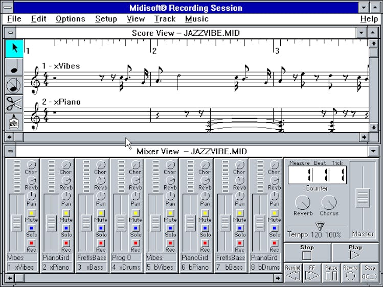The image size is (383, 287).
Task: Click the Chor knob on track 1 xVibes
Action: [x=31, y=165]
